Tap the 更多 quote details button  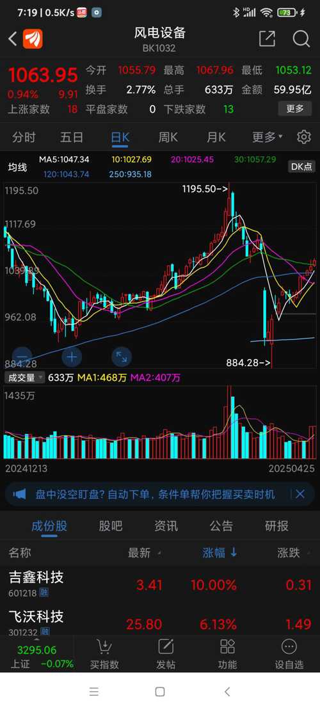click(294, 109)
